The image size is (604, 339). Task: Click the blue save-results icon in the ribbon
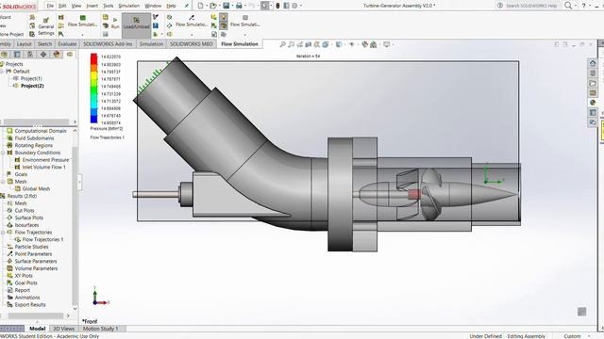(155, 25)
